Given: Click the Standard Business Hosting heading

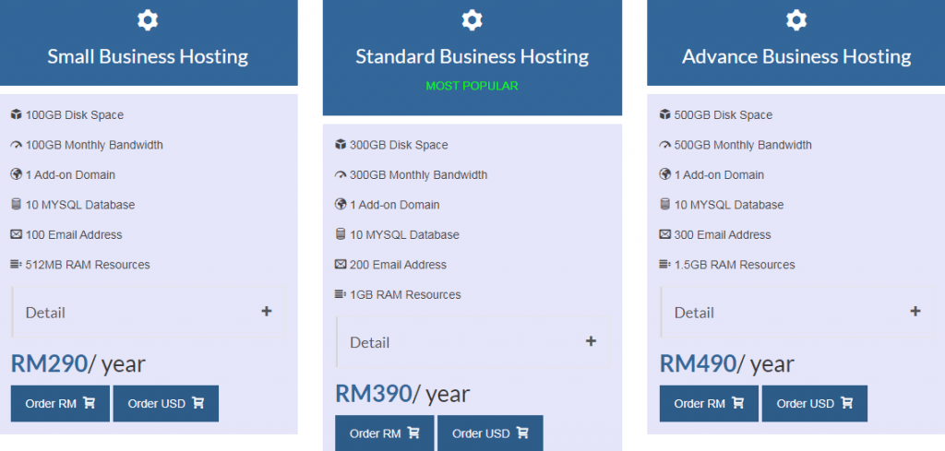Looking at the screenshot, I should tap(472, 56).
